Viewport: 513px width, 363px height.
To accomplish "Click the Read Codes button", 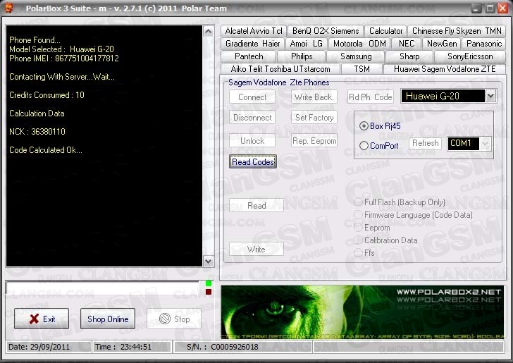I will coord(253,161).
